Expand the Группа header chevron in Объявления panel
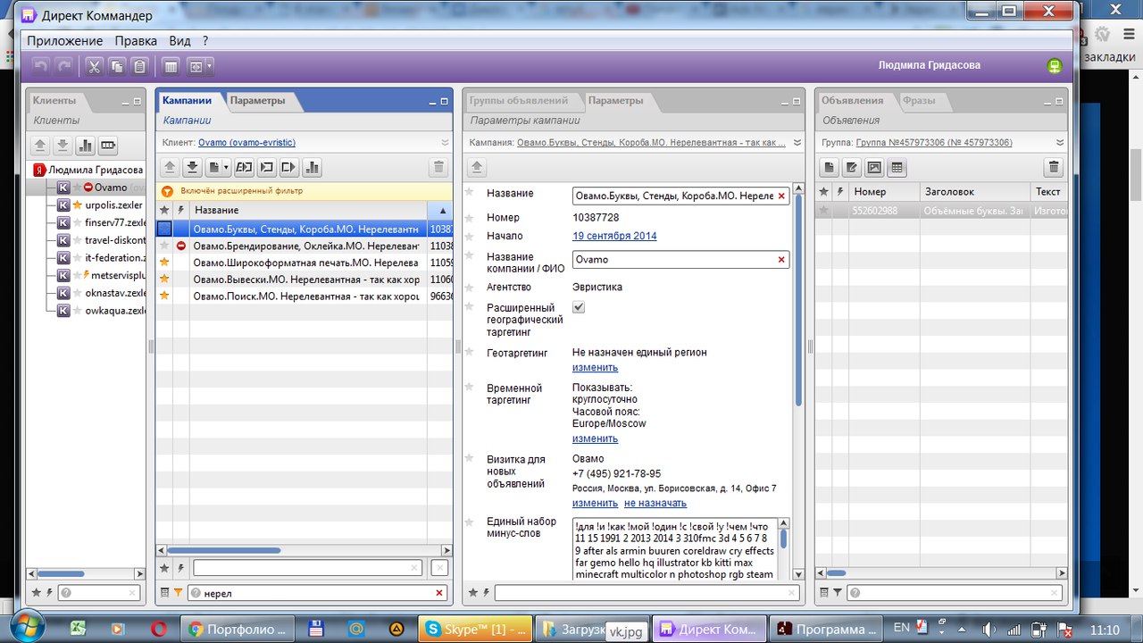The height and width of the screenshot is (643, 1143). tap(1061, 142)
